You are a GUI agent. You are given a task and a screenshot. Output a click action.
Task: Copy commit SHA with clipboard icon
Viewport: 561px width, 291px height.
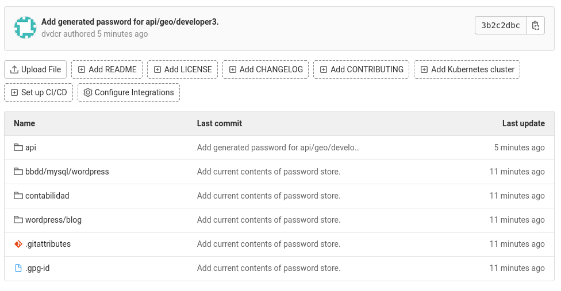(536, 25)
